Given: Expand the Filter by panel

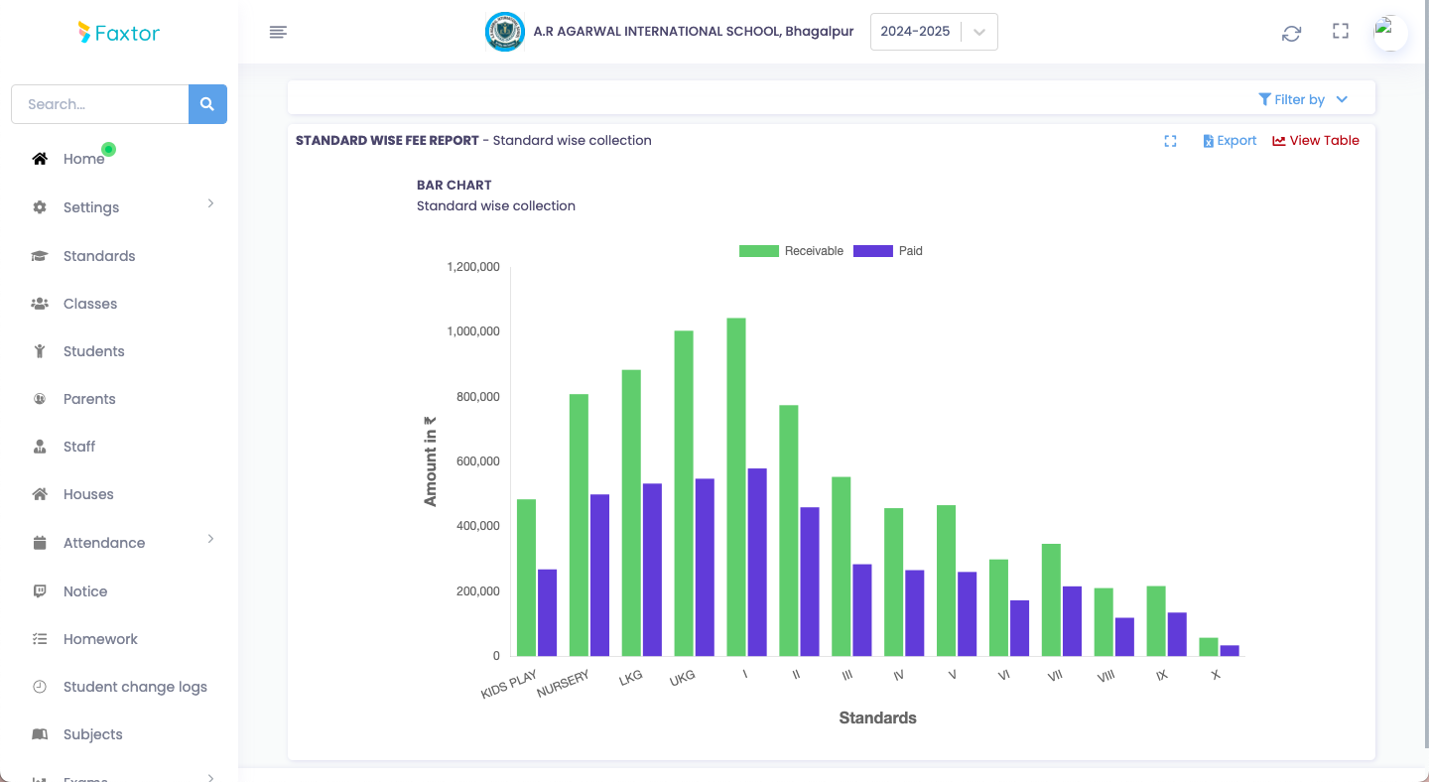Looking at the screenshot, I should (x=1302, y=99).
